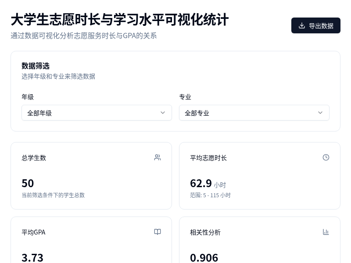Open the 全部专业 dropdown
This screenshot has height=263, width=351.
tap(254, 113)
